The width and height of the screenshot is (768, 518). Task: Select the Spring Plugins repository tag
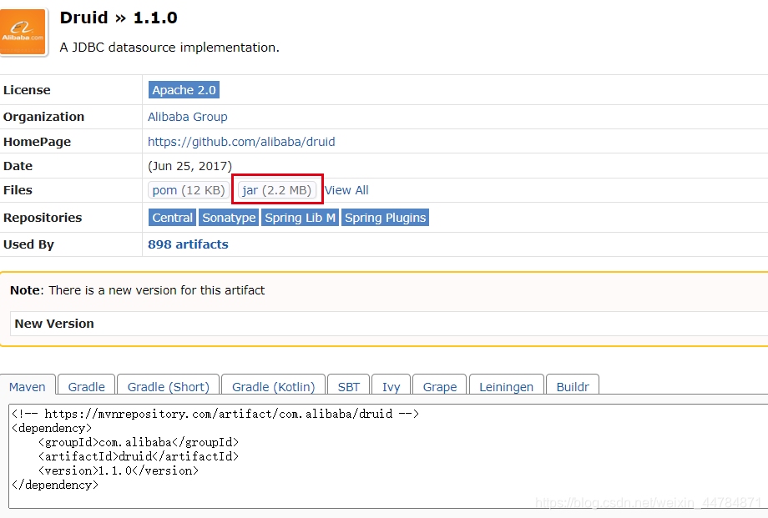(385, 218)
